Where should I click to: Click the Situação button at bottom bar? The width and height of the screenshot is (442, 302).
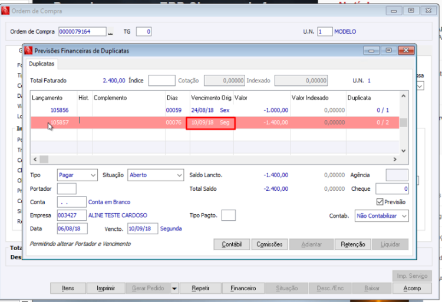pyautogui.click(x=286, y=288)
